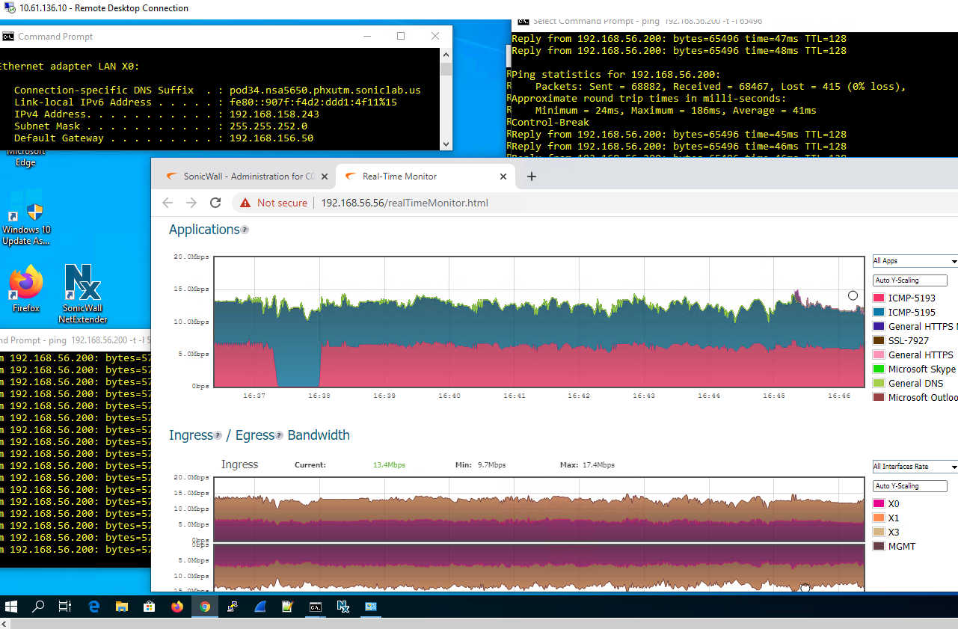Maximize the Command Prompt window

point(401,36)
